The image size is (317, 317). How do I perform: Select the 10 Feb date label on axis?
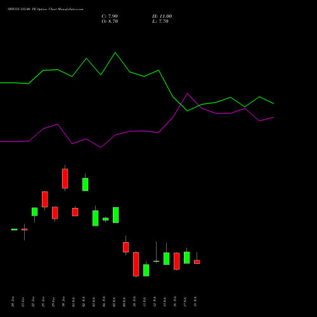click(x=134, y=302)
